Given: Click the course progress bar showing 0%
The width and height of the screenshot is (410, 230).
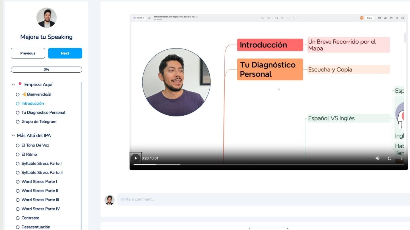Looking at the screenshot, I should click(46, 70).
